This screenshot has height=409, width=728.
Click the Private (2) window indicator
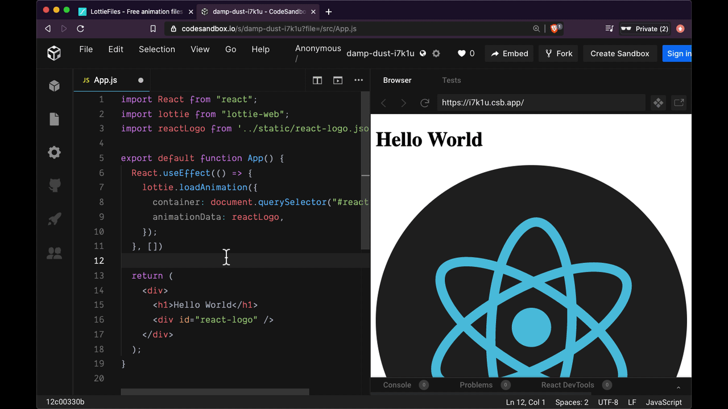pos(644,28)
